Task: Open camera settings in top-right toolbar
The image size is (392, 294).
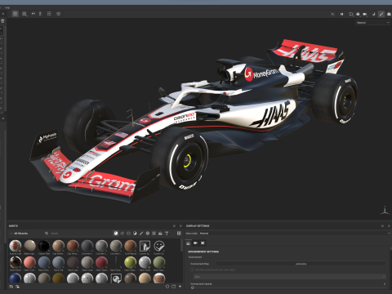Action: [365, 14]
